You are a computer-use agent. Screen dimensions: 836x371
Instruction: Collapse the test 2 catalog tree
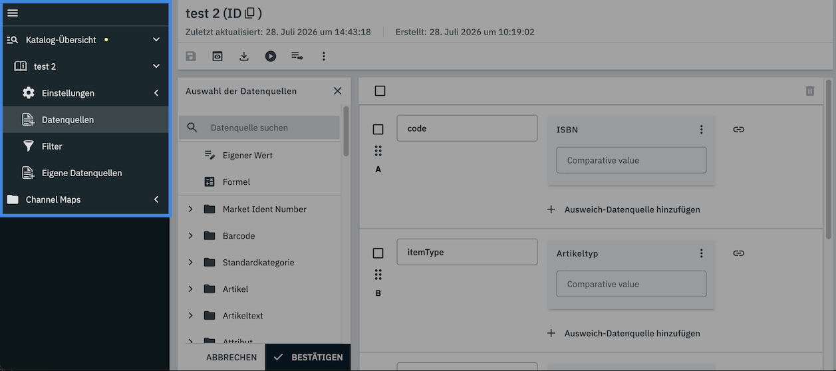click(x=156, y=66)
